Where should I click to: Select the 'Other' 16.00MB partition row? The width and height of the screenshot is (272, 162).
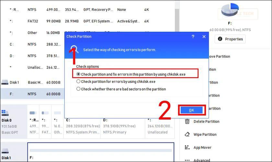[x=32, y=33]
